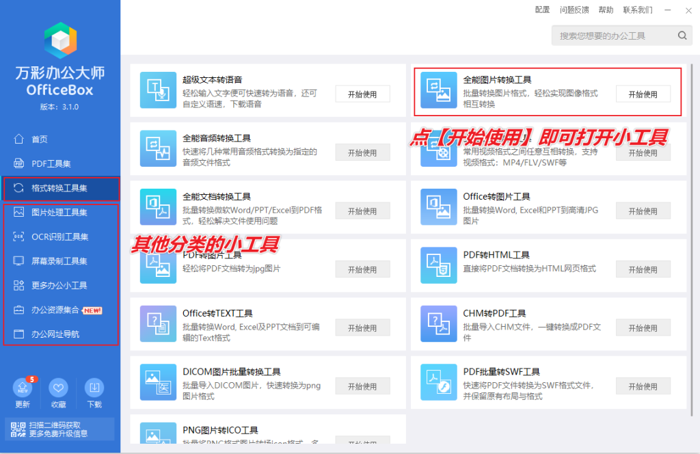Click the search magnifier icon
The height and width of the screenshot is (454, 700).
682,35
